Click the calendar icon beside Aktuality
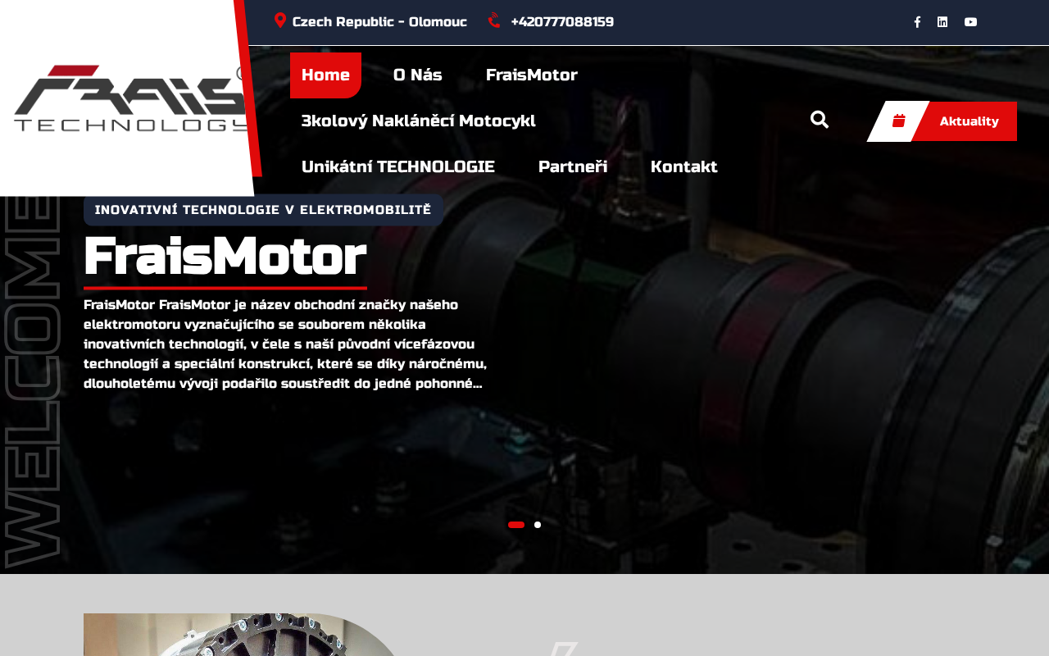This screenshot has width=1049, height=656. pyautogui.click(x=898, y=121)
